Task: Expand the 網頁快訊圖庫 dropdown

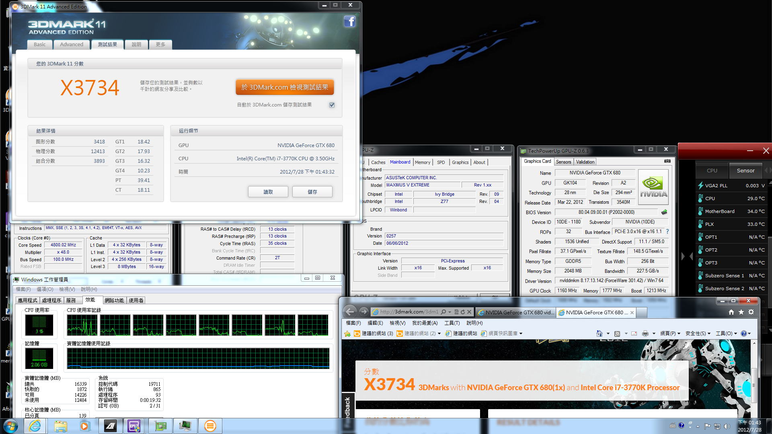Action: (x=521, y=334)
